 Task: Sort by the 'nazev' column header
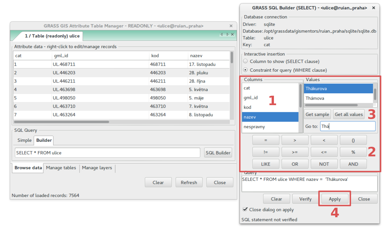click(209, 56)
